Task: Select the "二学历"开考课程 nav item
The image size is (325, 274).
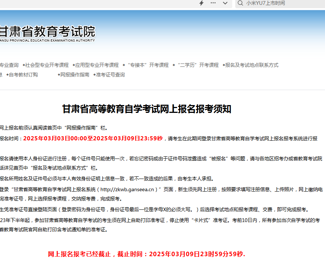Action: coord(197,65)
